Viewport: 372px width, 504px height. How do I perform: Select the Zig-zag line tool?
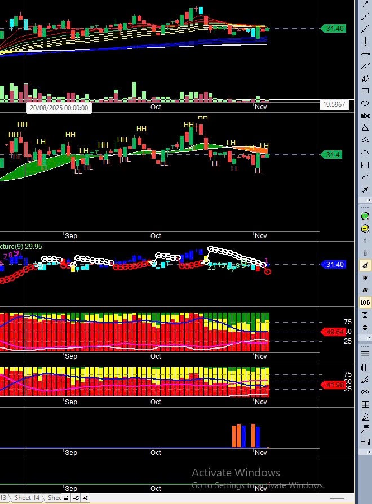(x=365, y=177)
